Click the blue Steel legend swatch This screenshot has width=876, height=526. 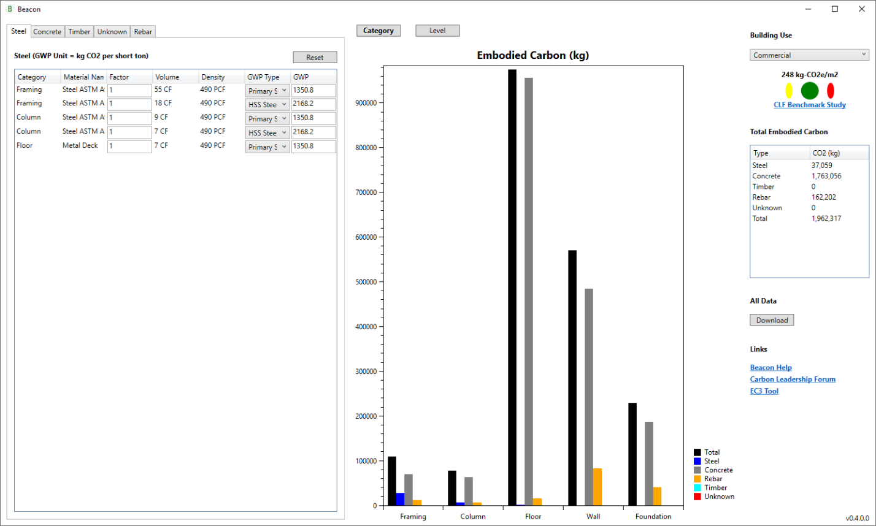pyautogui.click(x=697, y=461)
